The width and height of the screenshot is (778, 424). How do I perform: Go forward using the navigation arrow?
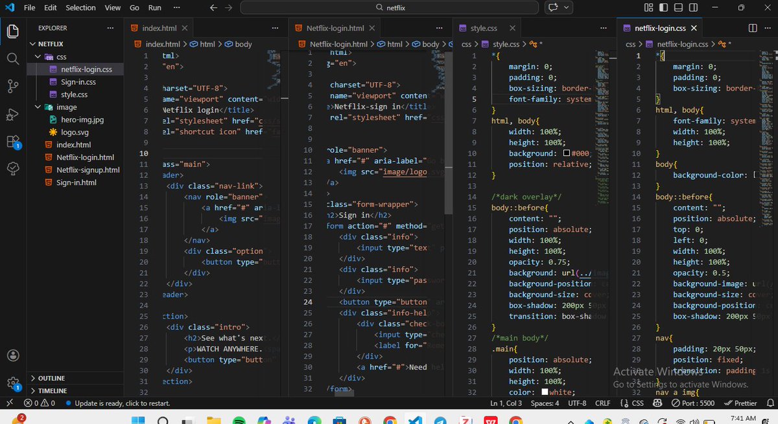228,8
